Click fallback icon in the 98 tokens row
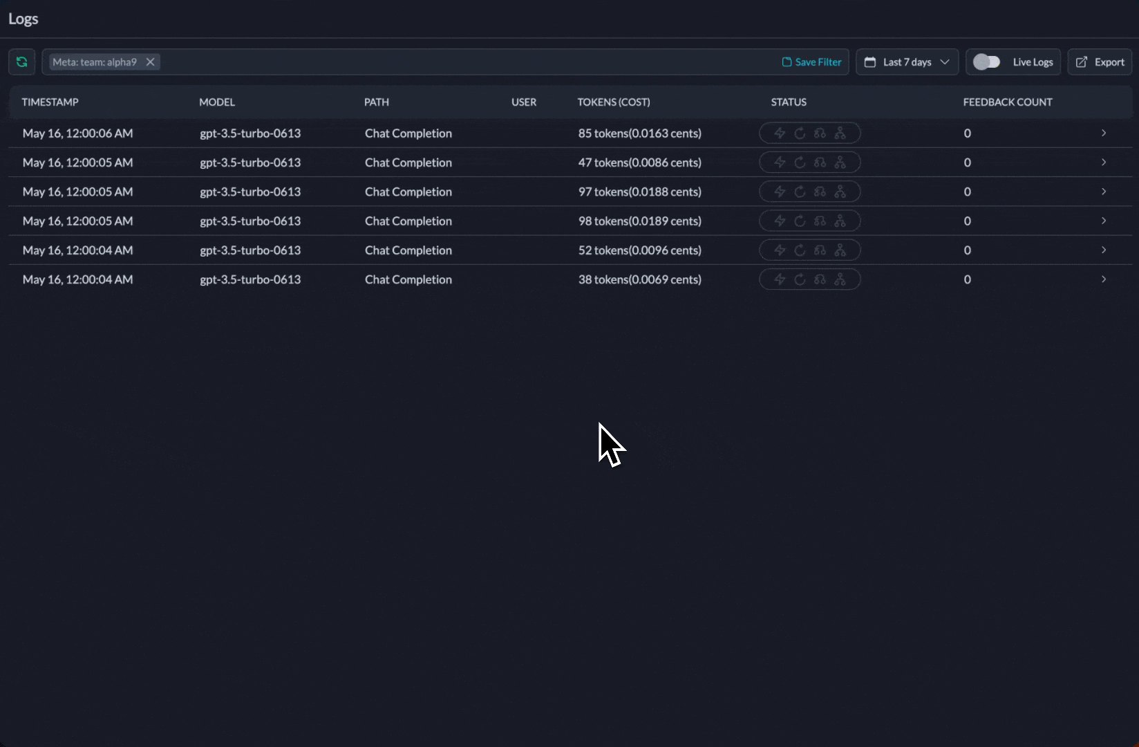 click(820, 221)
